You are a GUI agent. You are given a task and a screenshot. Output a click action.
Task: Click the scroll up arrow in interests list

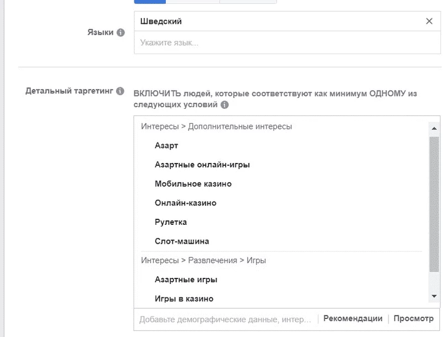[434, 128]
